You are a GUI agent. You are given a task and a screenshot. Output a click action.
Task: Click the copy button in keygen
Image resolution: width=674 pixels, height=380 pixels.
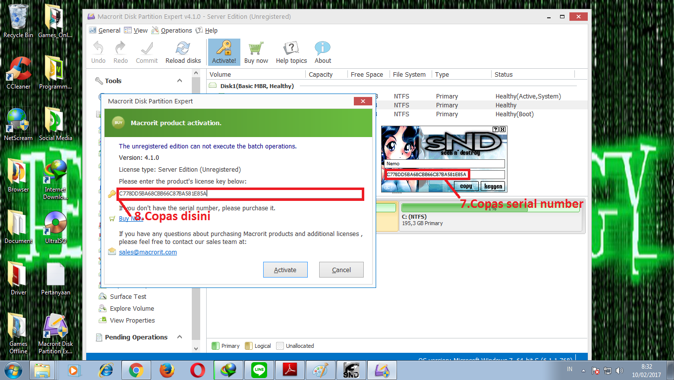(466, 186)
